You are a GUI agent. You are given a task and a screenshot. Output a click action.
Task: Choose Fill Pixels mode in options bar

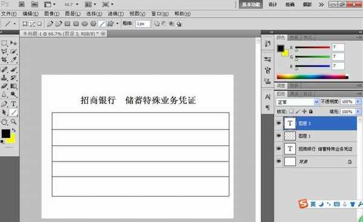(x=39, y=24)
